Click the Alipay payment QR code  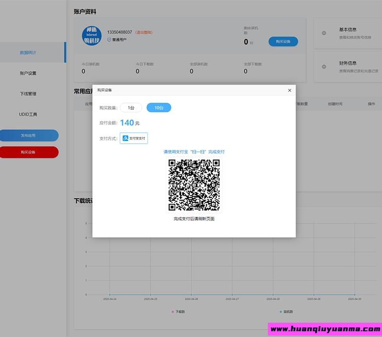pos(194,185)
